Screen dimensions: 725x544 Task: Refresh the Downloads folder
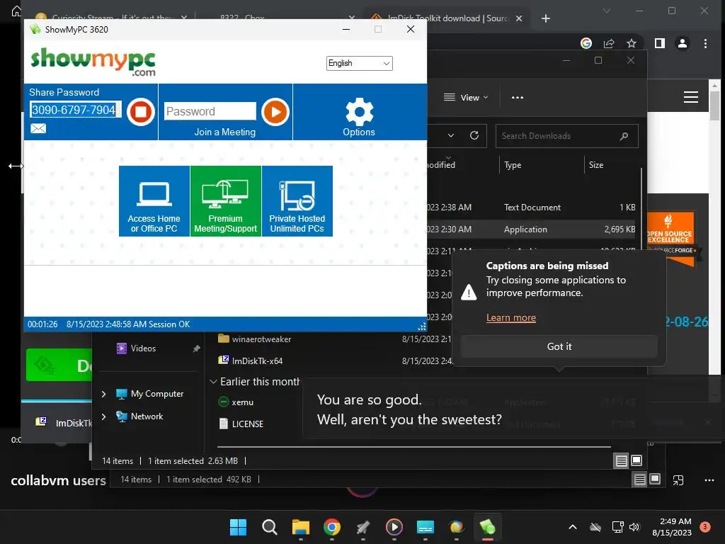click(x=474, y=135)
